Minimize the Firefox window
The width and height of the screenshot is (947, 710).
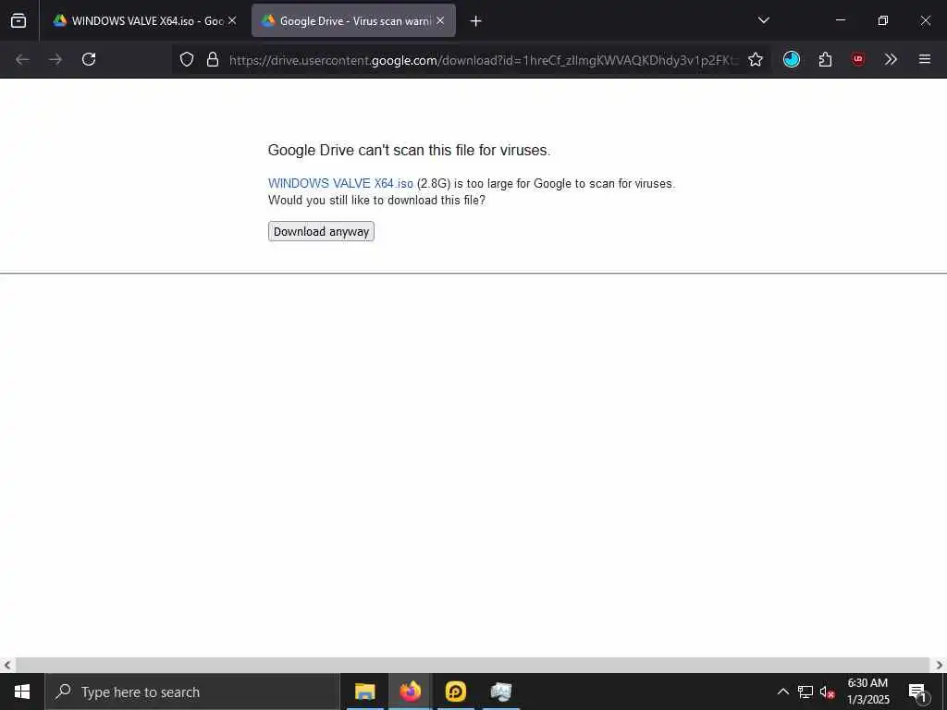840,20
